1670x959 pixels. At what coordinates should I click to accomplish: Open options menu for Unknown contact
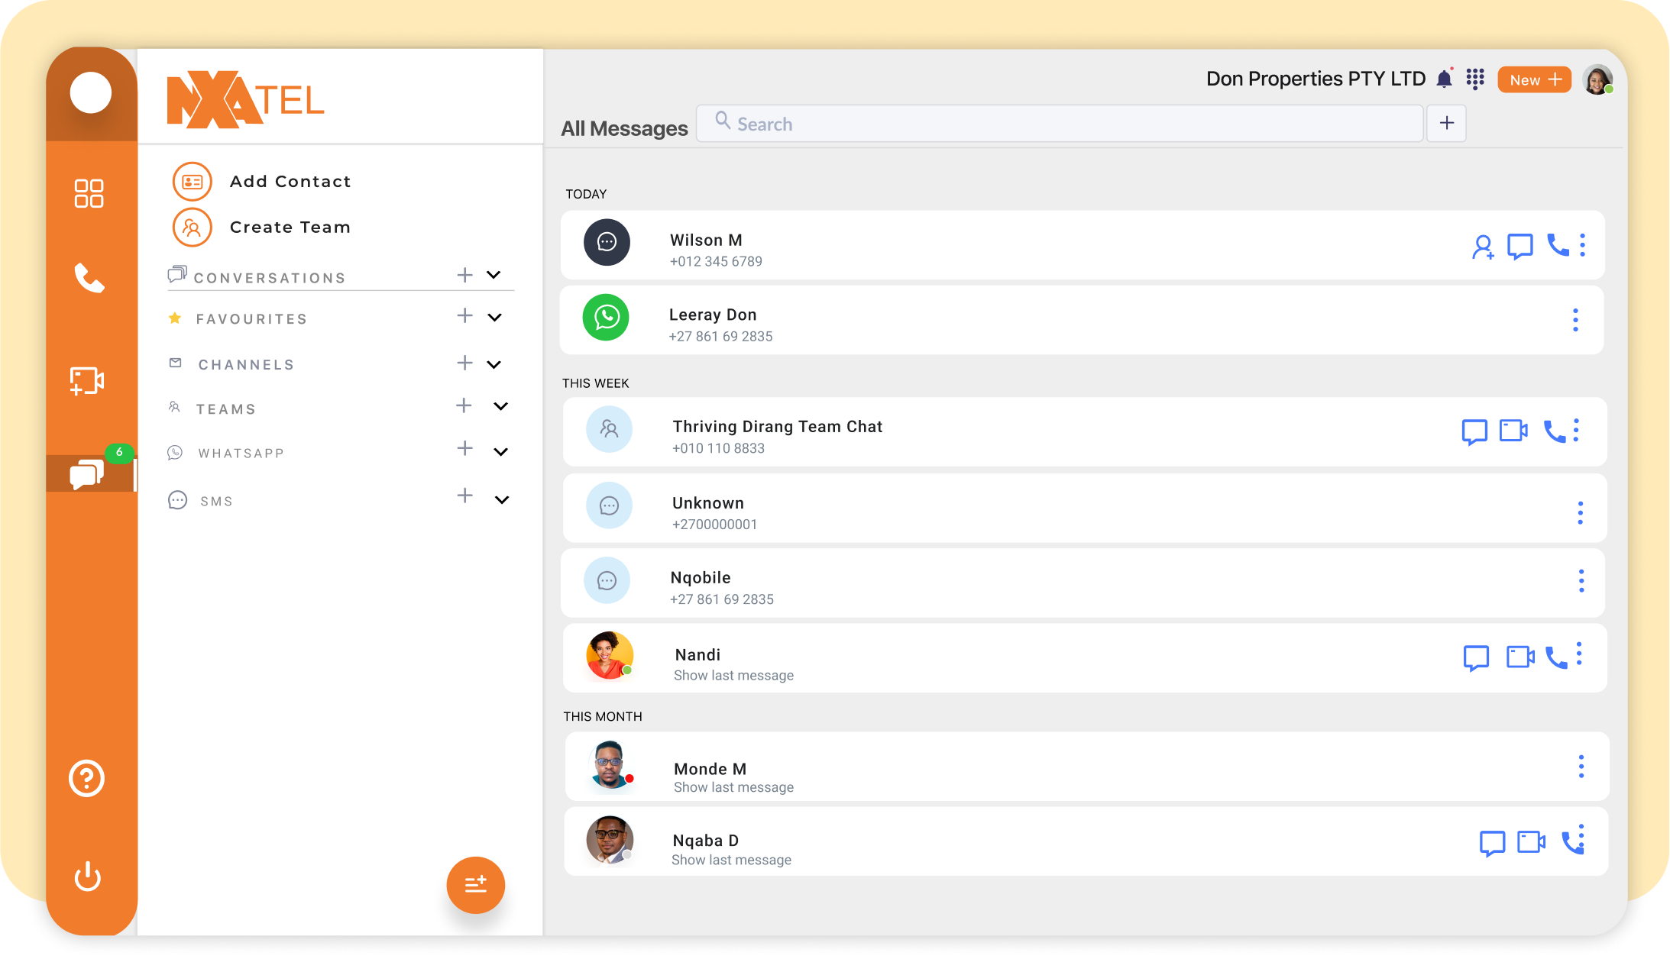(1580, 512)
